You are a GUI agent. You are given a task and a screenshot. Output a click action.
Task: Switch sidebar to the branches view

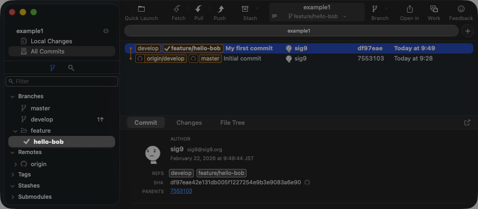[52, 68]
